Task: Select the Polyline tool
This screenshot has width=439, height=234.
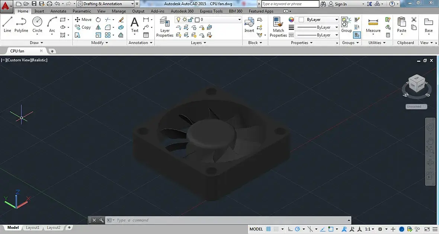Action: pos(21,25)
